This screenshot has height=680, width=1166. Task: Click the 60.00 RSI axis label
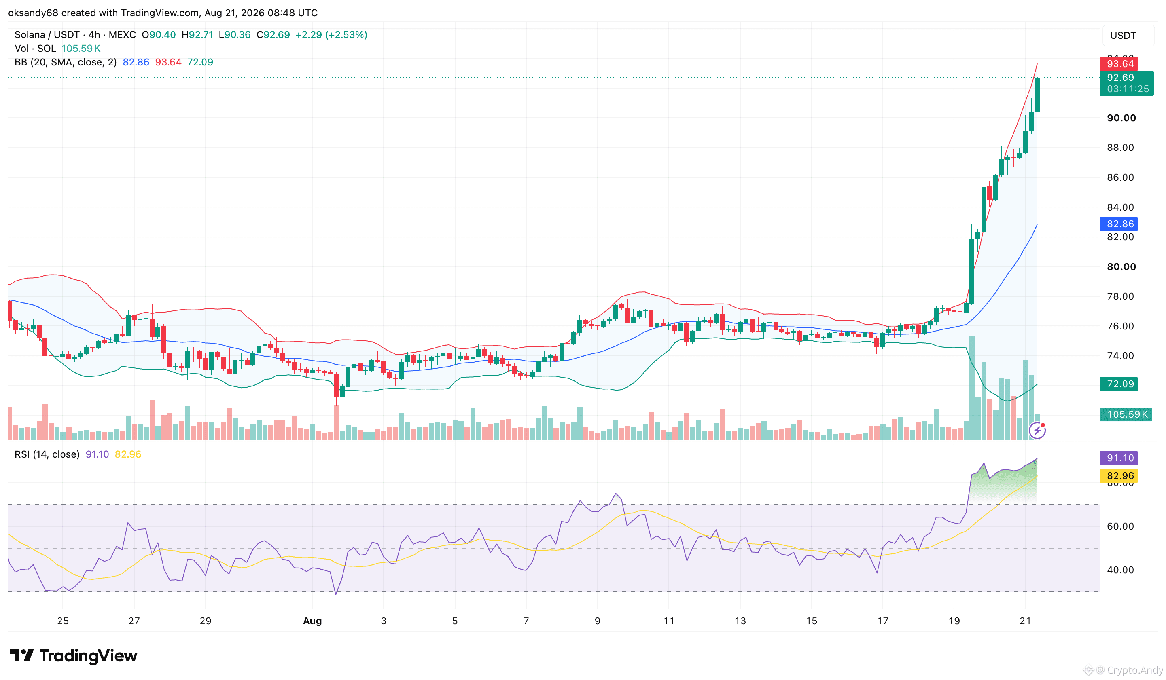[1120, 526]
